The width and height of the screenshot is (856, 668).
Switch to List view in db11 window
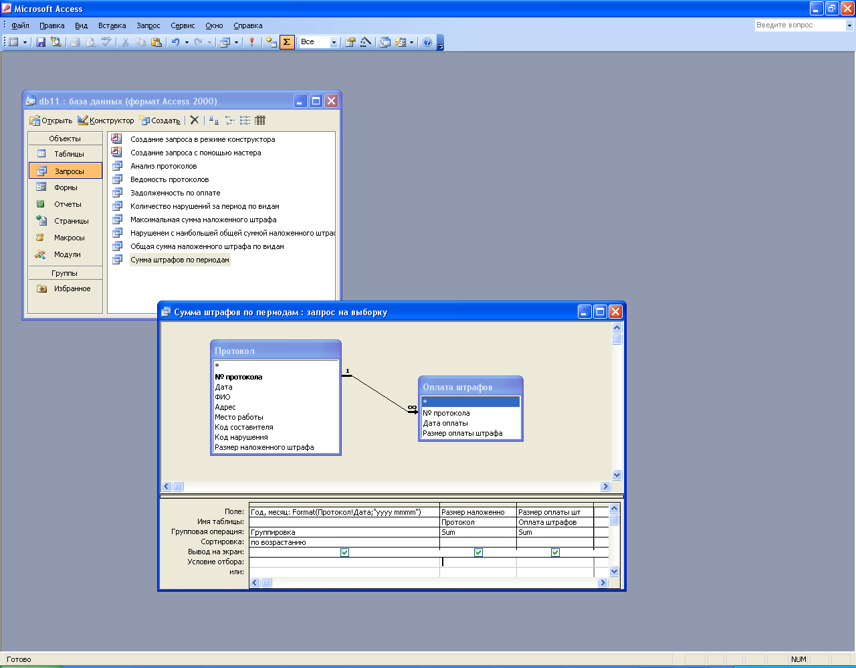point(245,120)
